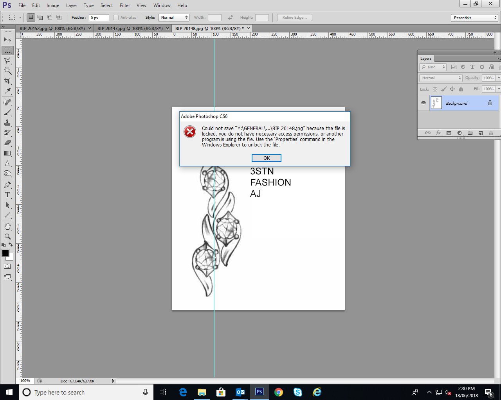Select the Line tool
This screenshot has height=400, width=501.
7,215
